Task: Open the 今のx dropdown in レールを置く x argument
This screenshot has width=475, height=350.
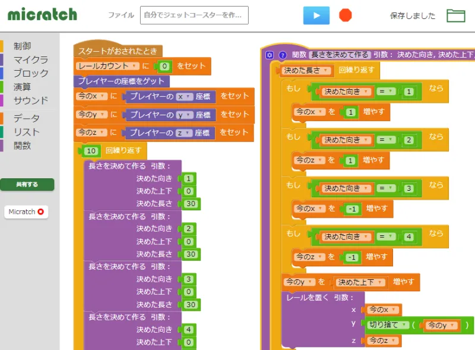Action: point(383,310)
